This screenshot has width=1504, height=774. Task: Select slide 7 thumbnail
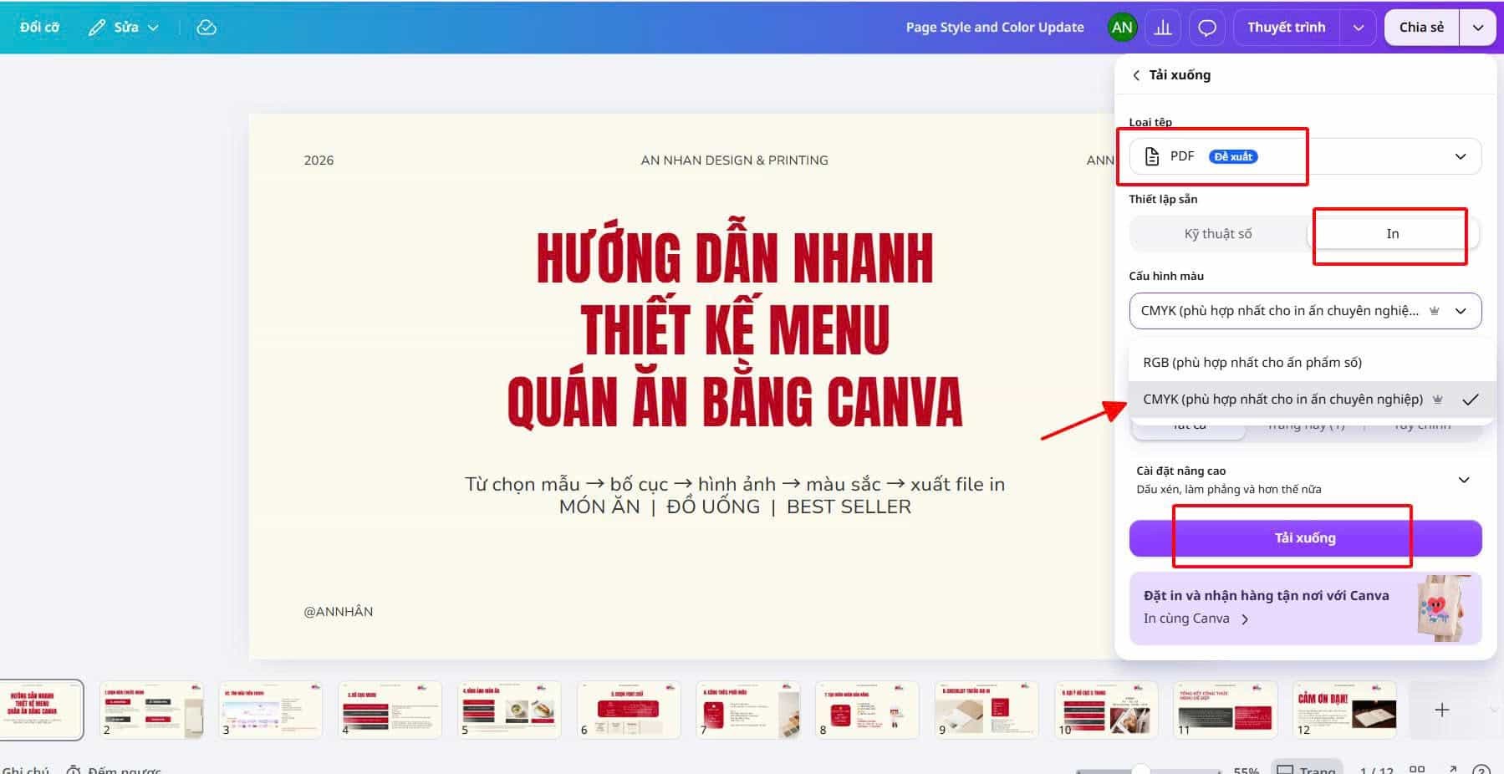748,710
